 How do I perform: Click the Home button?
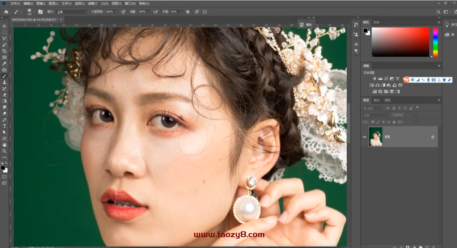point(6,12)
